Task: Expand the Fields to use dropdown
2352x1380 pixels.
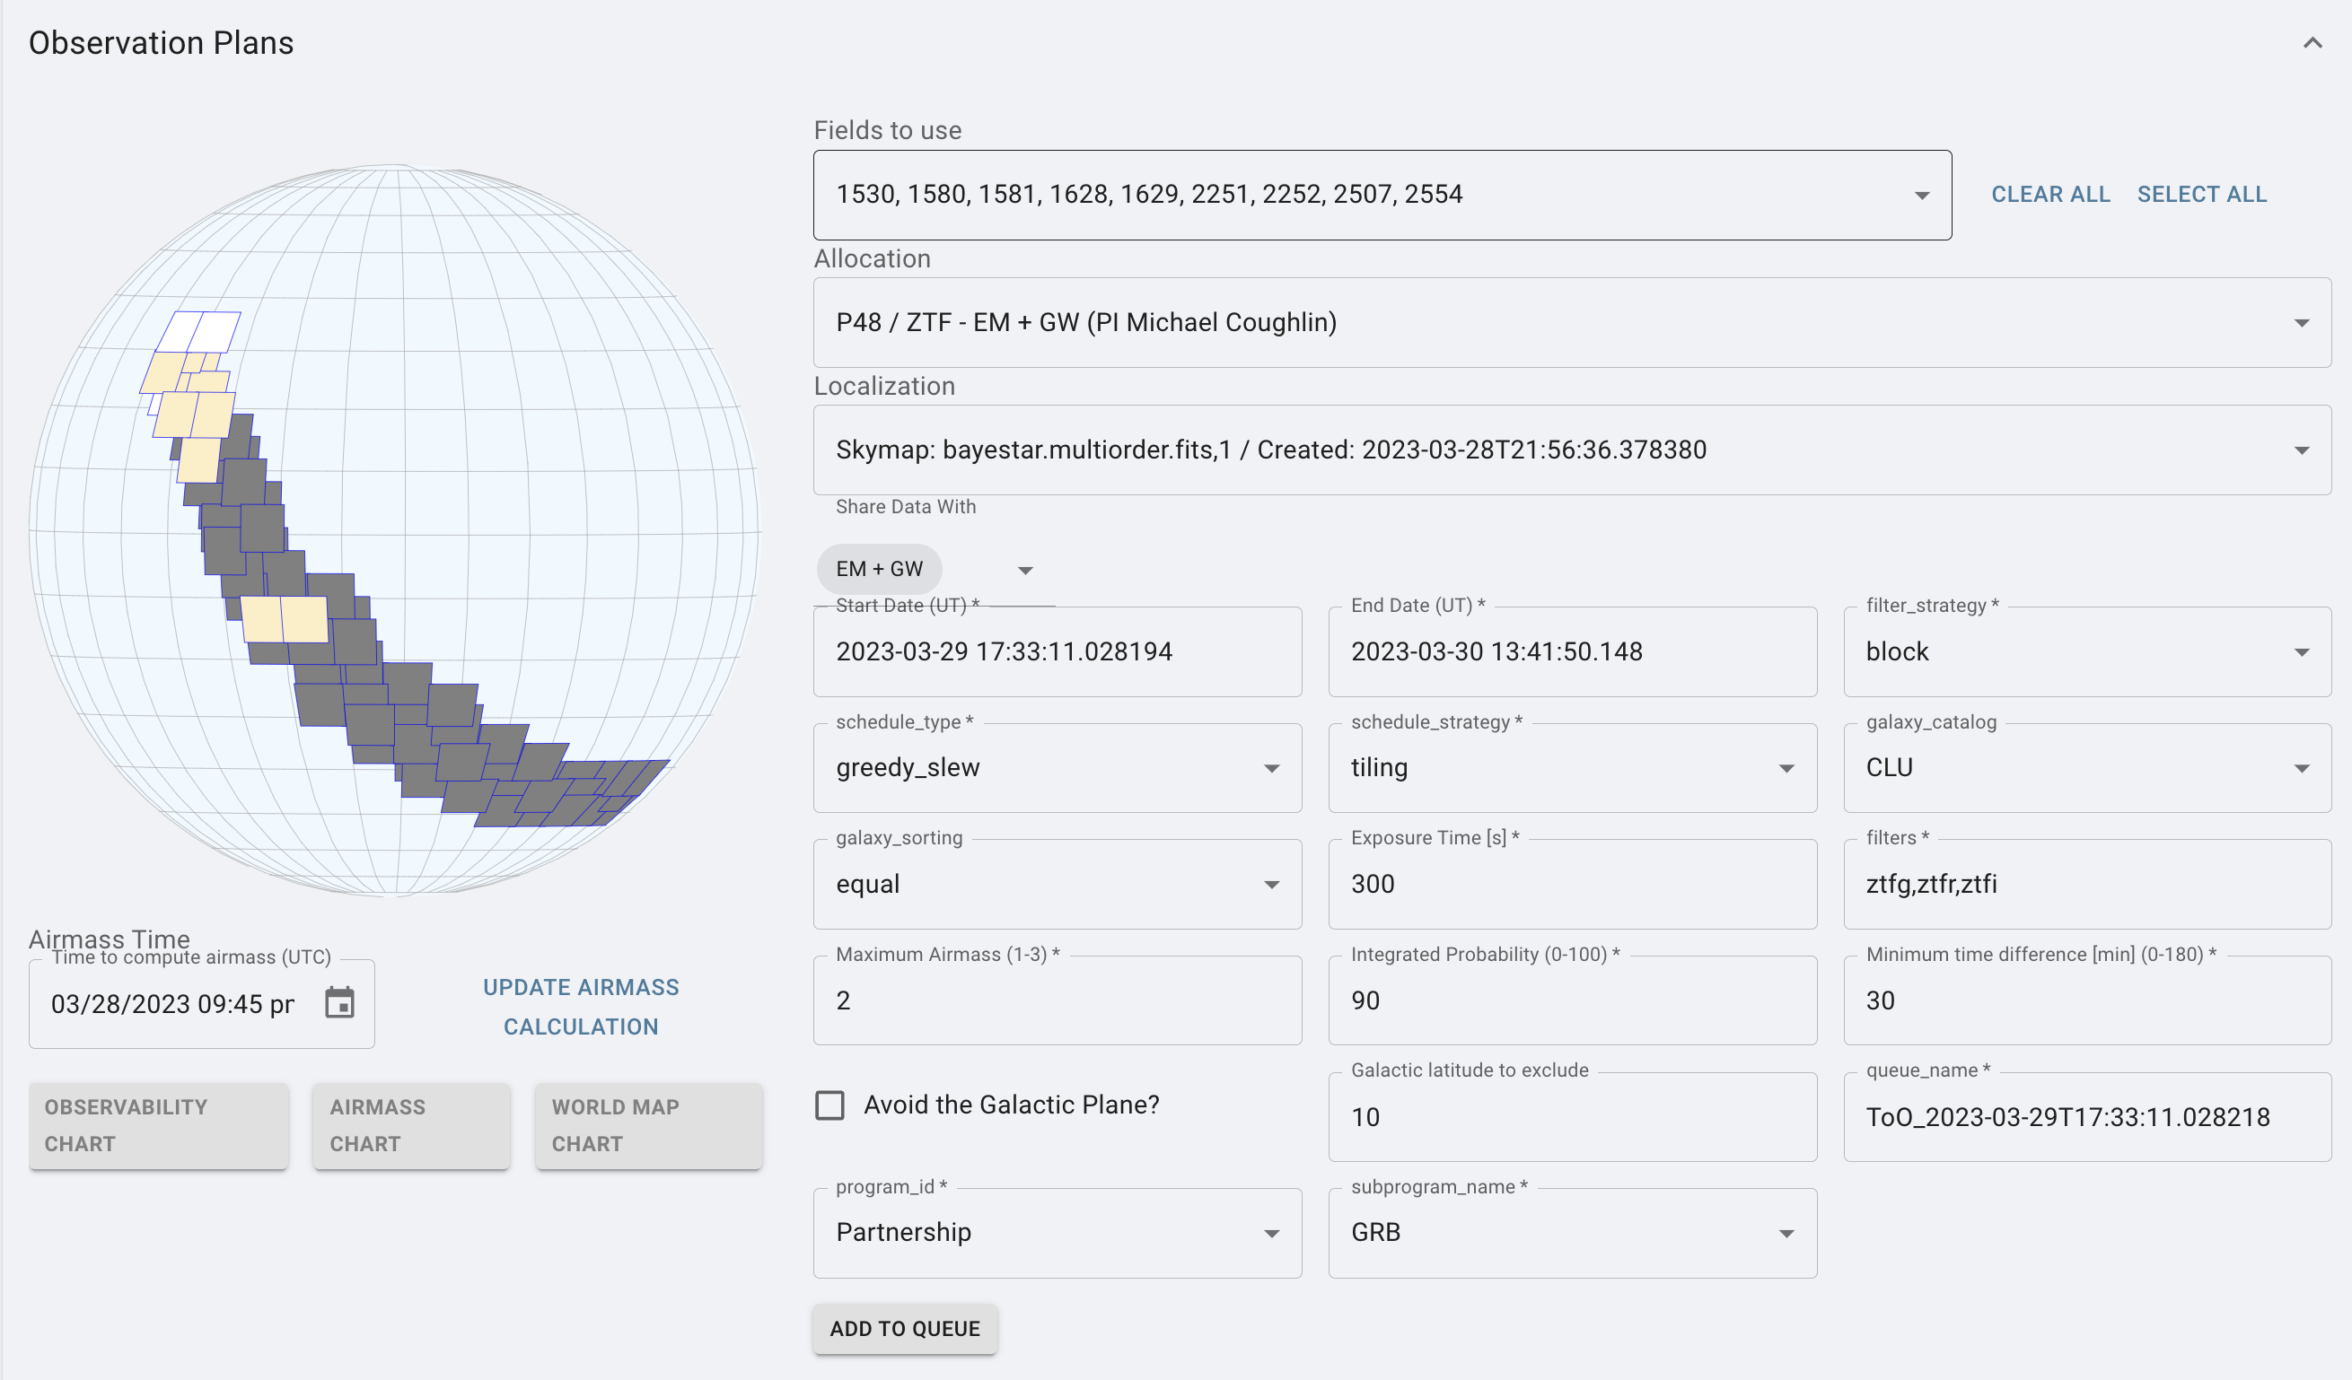Action: pyautogui.click(x=1921, y=195)
